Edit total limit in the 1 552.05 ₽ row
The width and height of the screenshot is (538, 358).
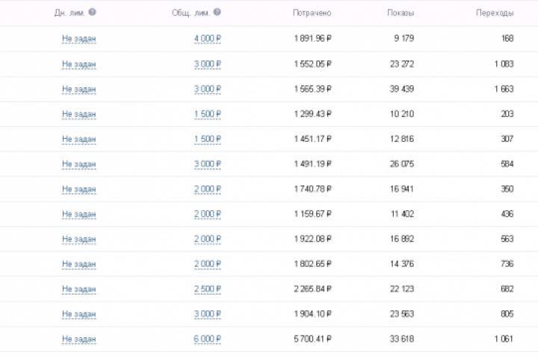tap(207, 64)
